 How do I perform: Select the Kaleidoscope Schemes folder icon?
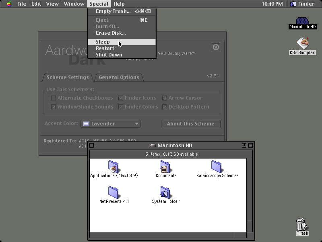tap(217, 167)
